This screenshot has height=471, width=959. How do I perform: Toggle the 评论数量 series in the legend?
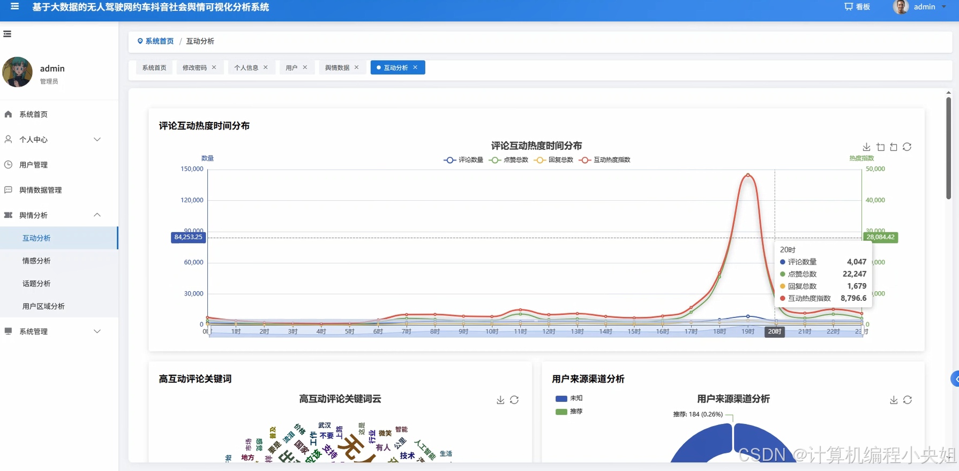[x=463, y=159]
